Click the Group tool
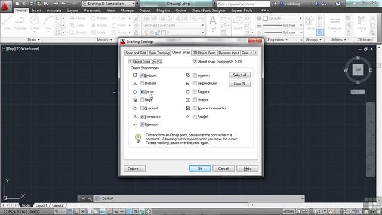 coord(310,23)
